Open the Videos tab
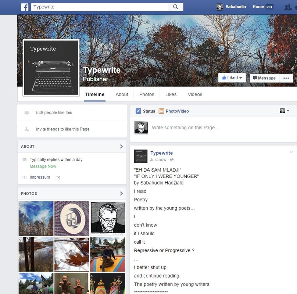The height and width of the screenshot is (294, 297). (x=195, y=94)
